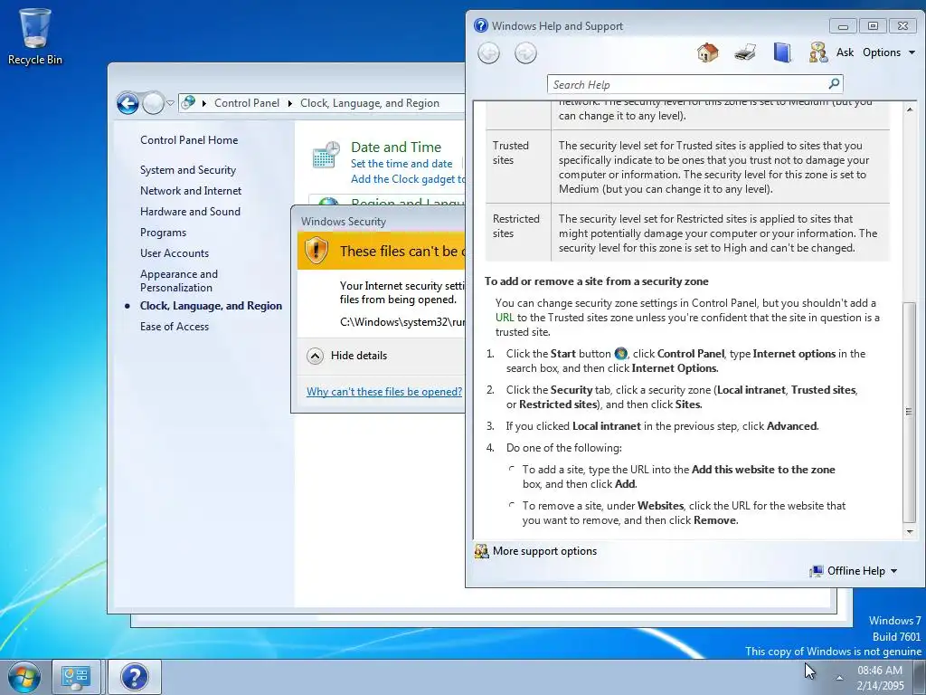
Task: Click the Date and Time calendar icon
Action: click(326, 155)
